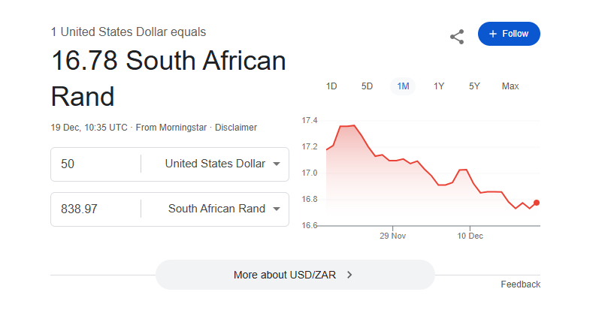Screen dimensions: 605x313
Task: Click the share icon
Action: pyautogui.click(x=457, y=36)
